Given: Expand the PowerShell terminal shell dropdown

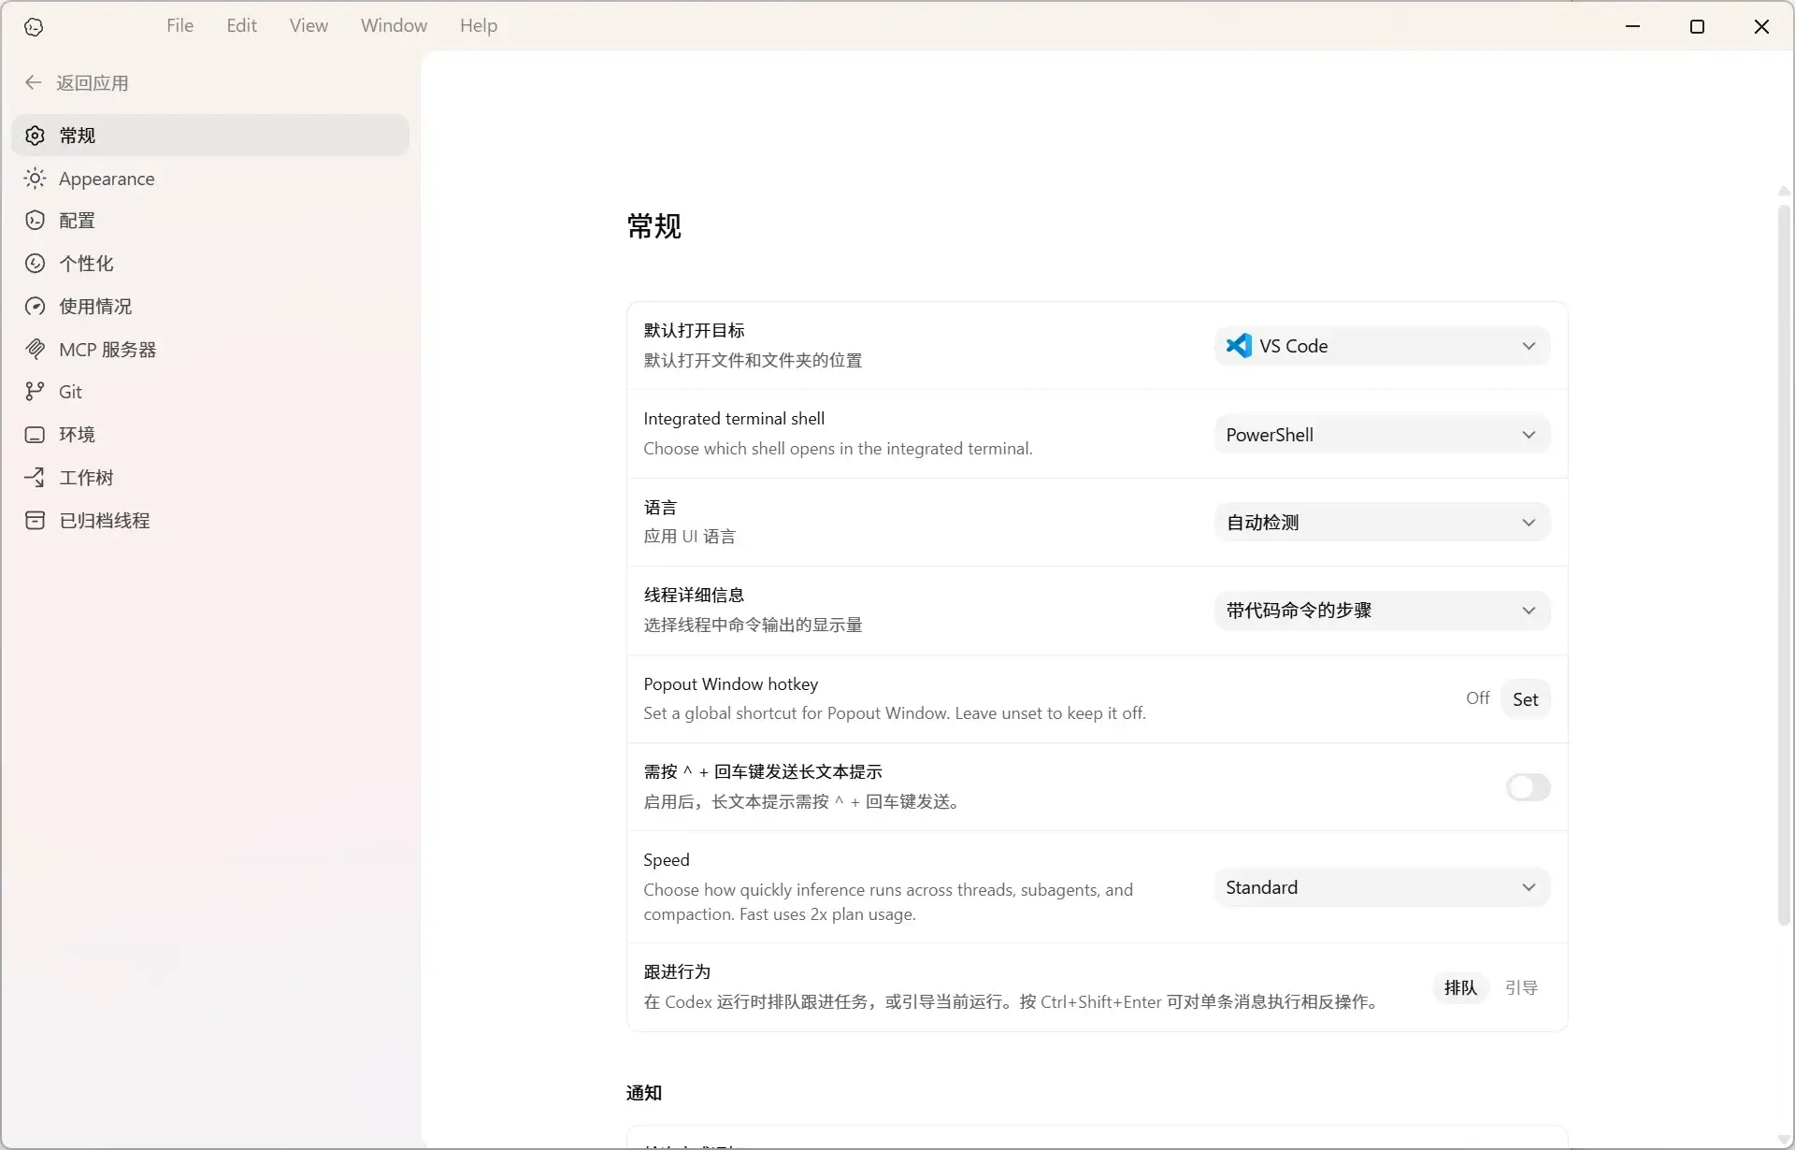Looking at the screenshot, I should [x=1382, y=435].
